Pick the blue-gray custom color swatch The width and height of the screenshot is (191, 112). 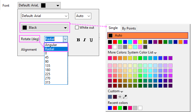pyautogui.click(x=110, y=97)
